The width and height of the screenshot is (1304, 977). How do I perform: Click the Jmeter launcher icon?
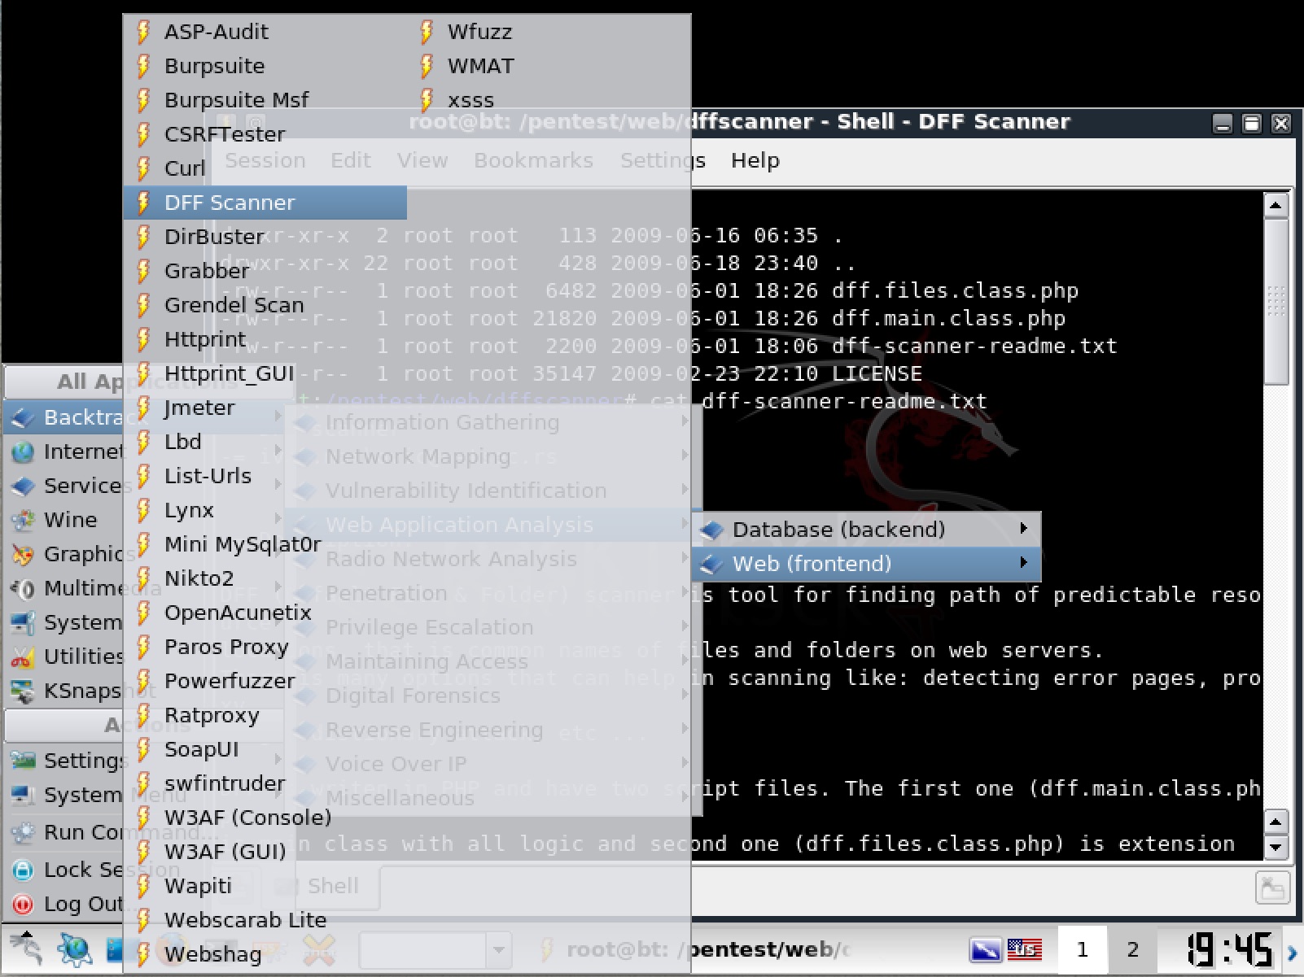(x=144, y=408)
